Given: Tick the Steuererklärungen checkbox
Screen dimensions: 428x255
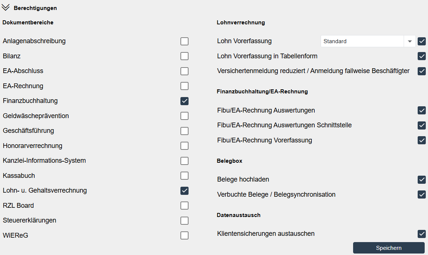Looking at the screenshot, I should [x=184, y=221].
